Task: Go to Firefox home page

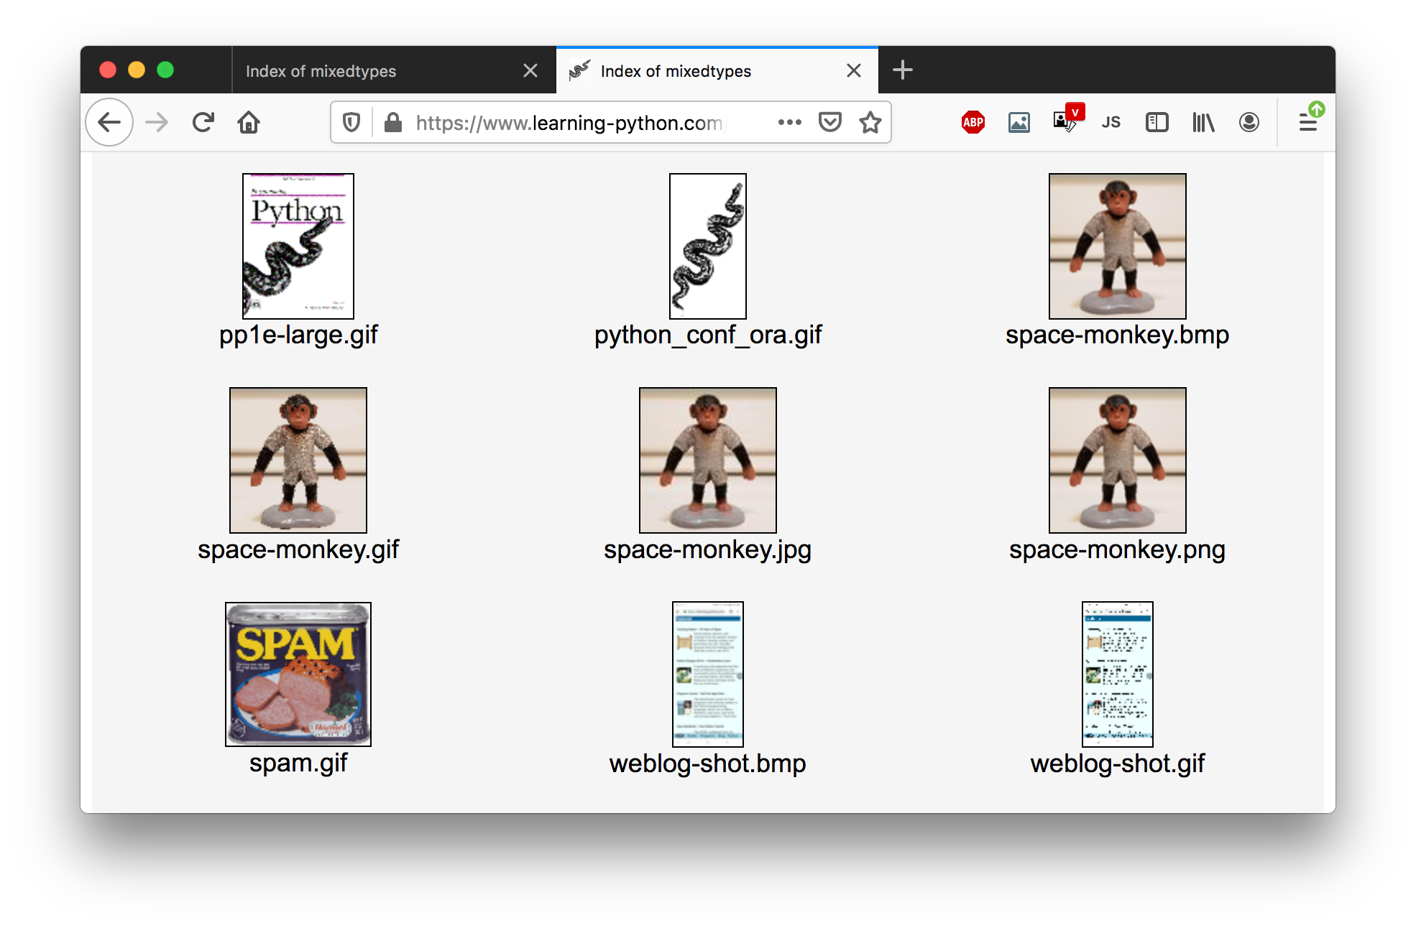Action: pyautogui.click(x=249, y=123)
